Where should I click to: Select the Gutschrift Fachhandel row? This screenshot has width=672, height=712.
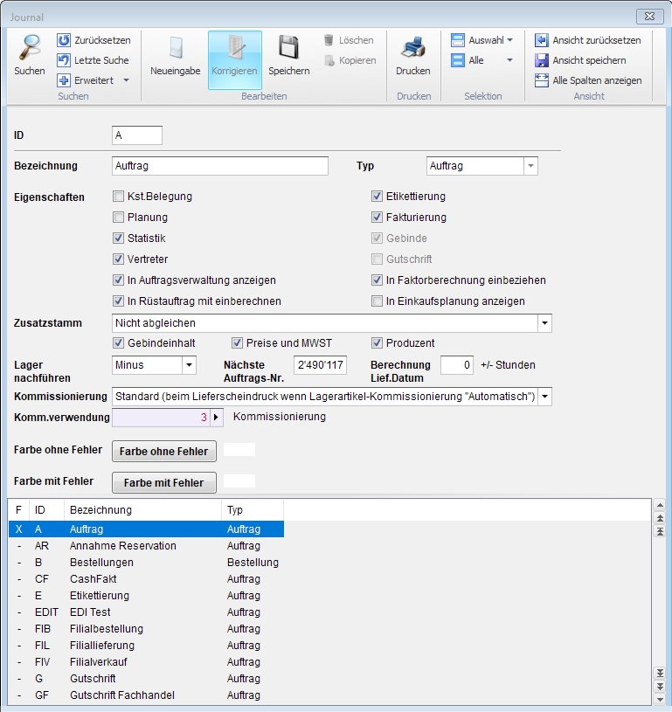tap(146, 695)
